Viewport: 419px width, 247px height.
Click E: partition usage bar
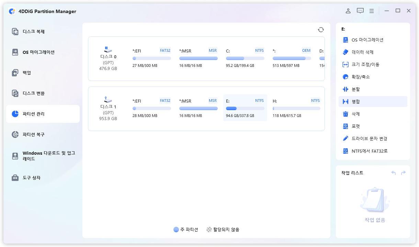[x=245, y=108]
